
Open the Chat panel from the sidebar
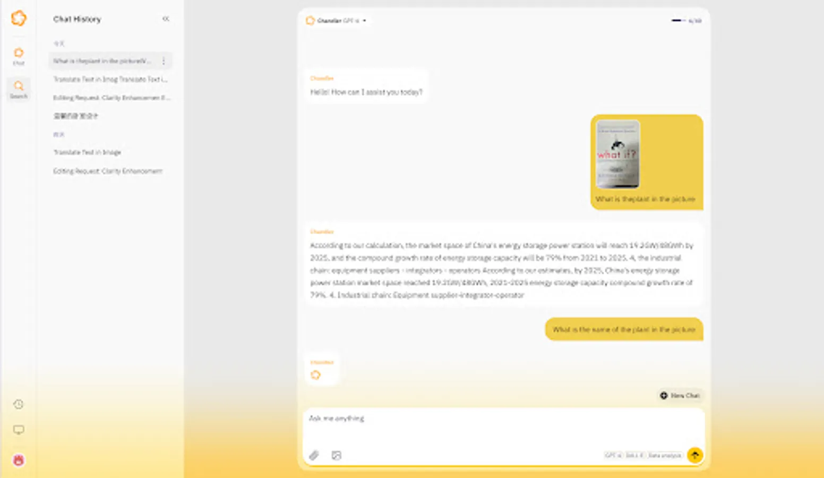coord(19,56)
